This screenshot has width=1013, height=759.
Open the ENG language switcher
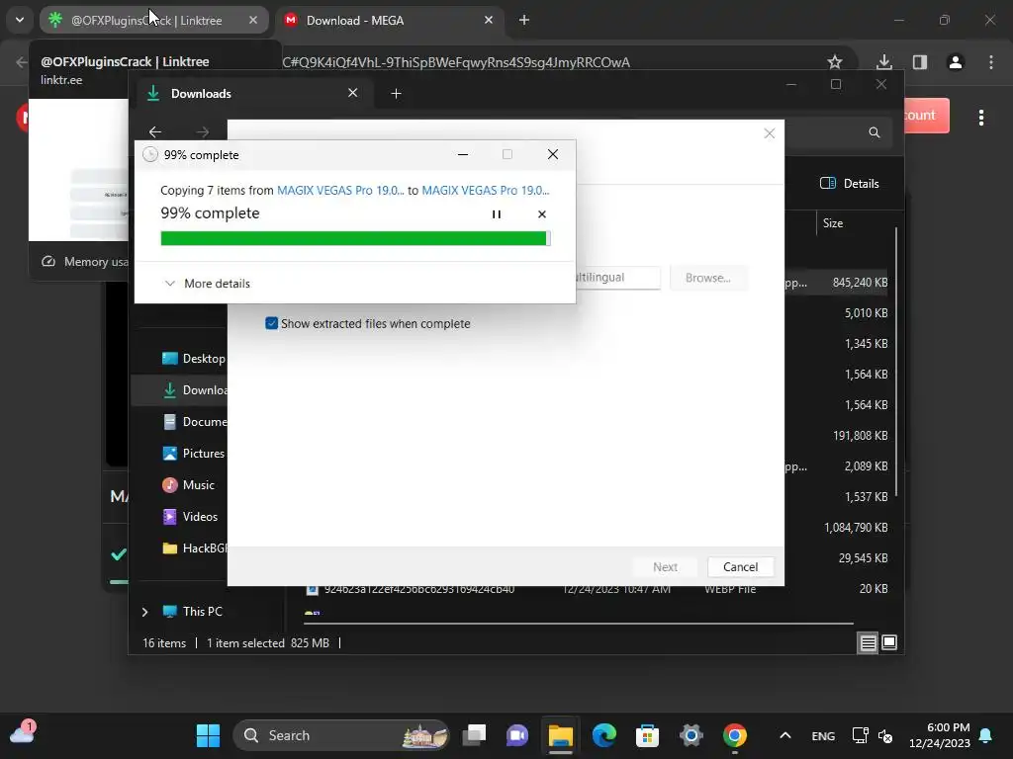coord(823,735)
